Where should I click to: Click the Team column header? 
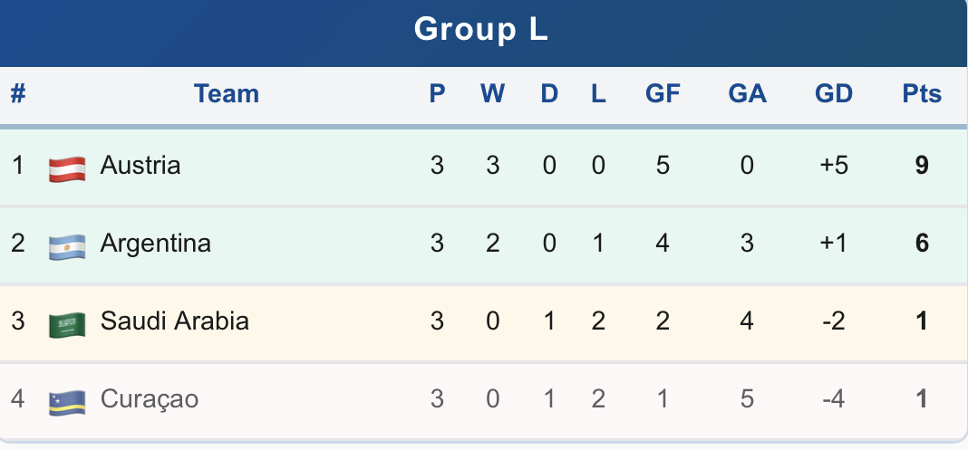click(x=227, y=93)
